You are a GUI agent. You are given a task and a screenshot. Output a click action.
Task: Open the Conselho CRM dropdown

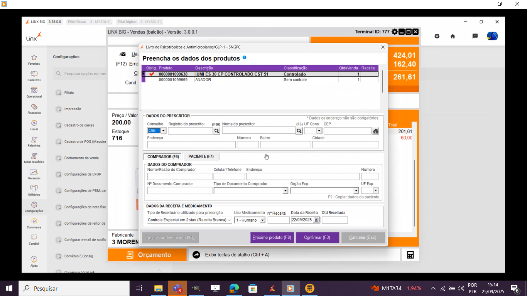click(x=163, y=131)
